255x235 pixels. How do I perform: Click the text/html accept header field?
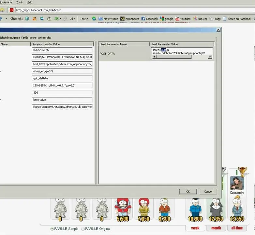[62, 64]
